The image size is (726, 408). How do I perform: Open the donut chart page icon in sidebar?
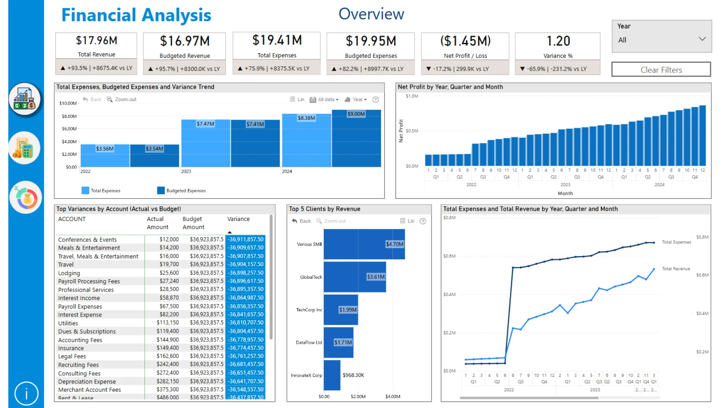coord(26,197)
